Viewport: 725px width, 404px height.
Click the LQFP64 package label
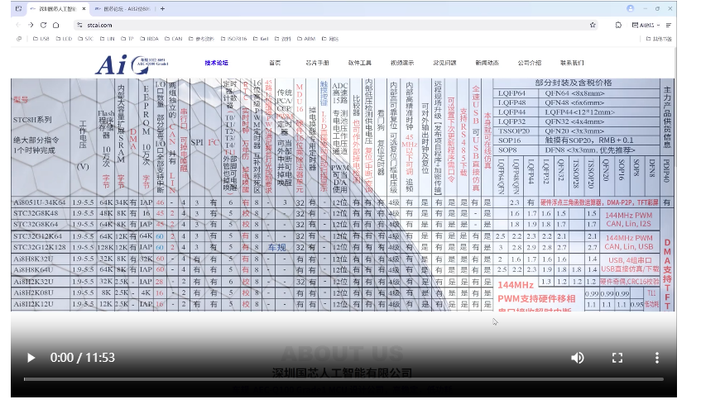[x=511, y=93]
